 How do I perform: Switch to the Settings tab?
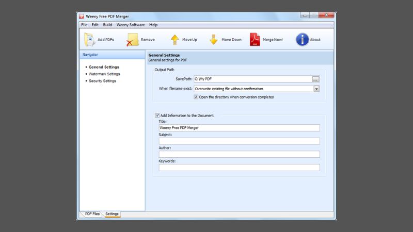coord(112,214)
